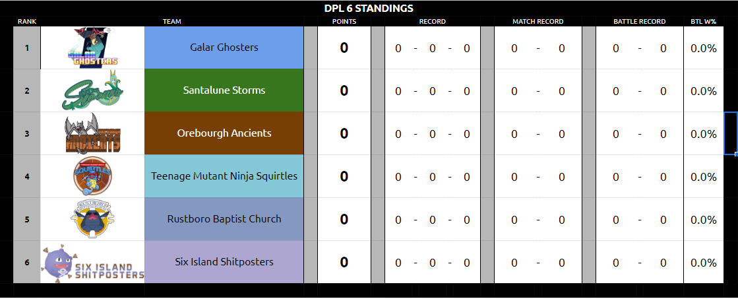The image size is (738, 299).
Task: Select Orebourgh Ancients battle win percentage cell
Action: pyautogui.click(x=703, y=133)
